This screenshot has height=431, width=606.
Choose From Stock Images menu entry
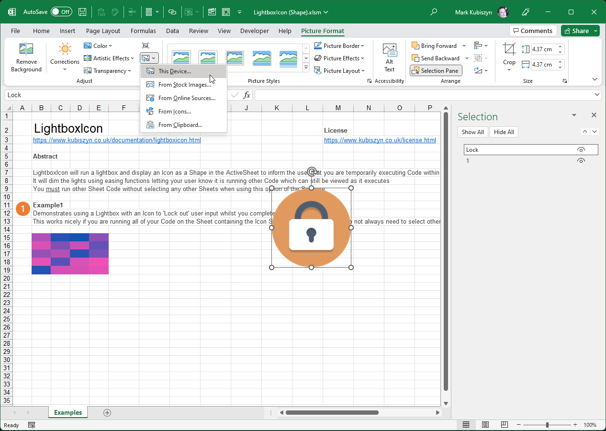(184, 85)
